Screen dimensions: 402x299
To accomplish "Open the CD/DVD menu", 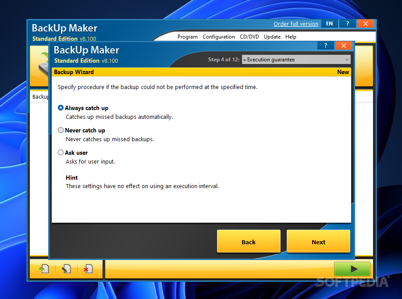I will 249,37.
